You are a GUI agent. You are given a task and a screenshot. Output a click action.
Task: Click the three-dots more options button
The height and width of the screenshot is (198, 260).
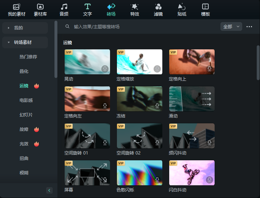click(249, 26)
